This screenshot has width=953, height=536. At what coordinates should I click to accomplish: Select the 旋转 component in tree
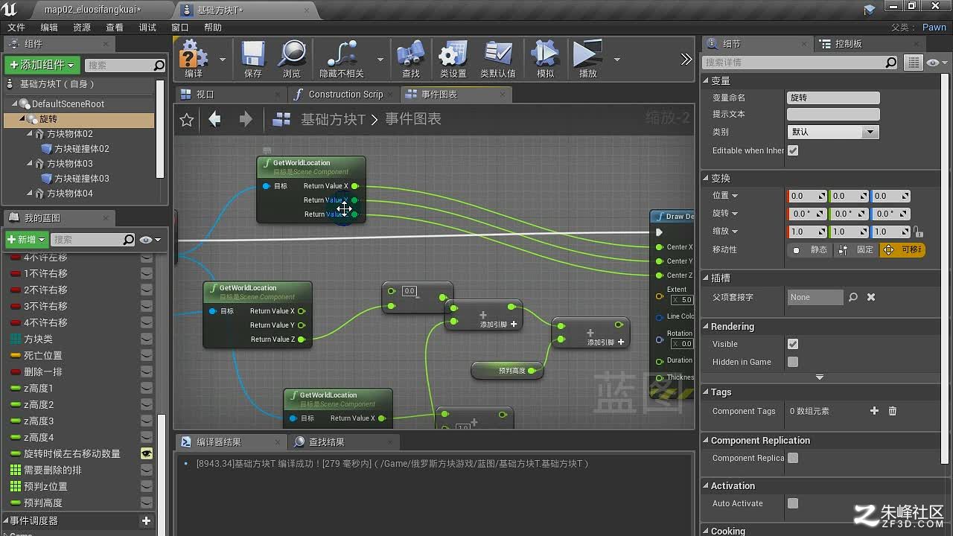coord(79,119)
